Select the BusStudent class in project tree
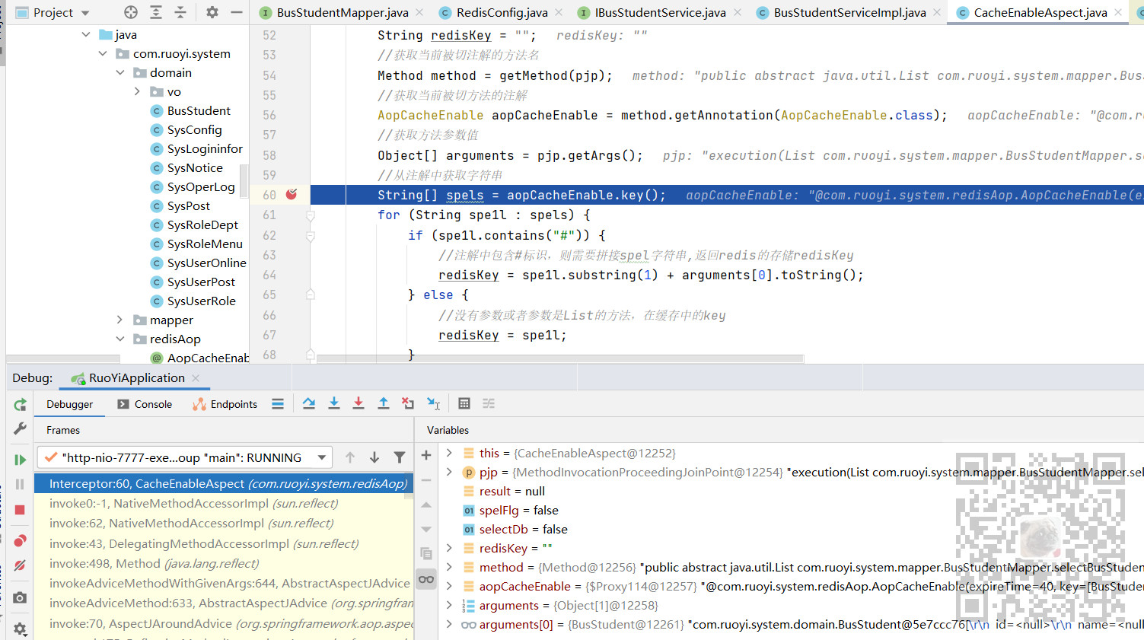 [198, 111]
